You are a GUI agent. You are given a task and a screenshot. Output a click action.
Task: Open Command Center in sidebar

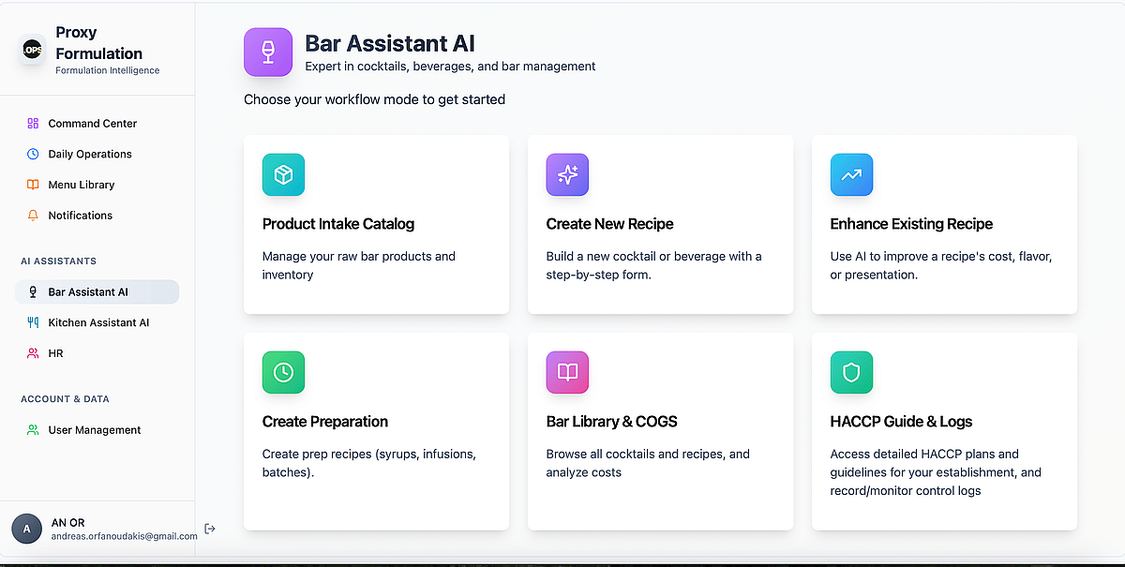coord(92,124)
